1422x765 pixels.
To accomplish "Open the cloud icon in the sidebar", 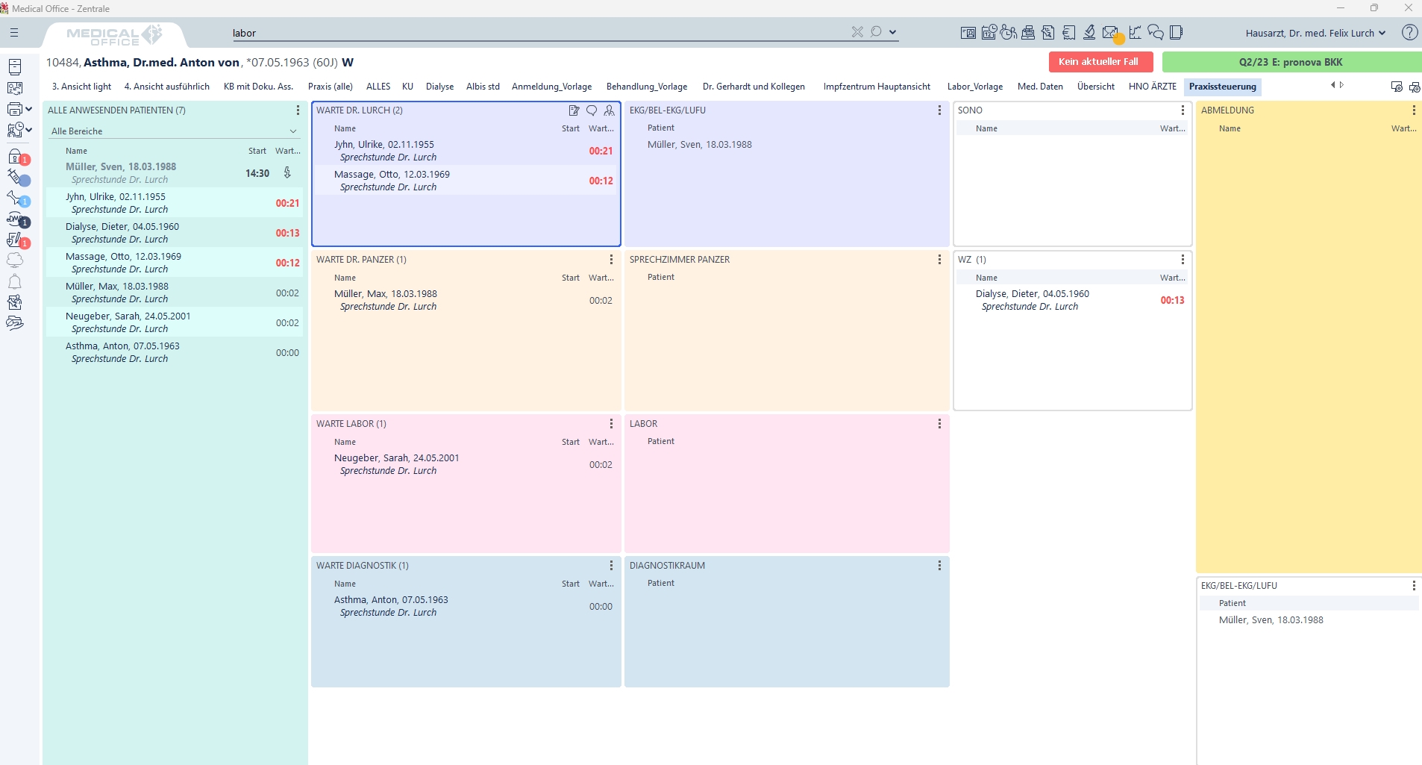I will point(15,260).
